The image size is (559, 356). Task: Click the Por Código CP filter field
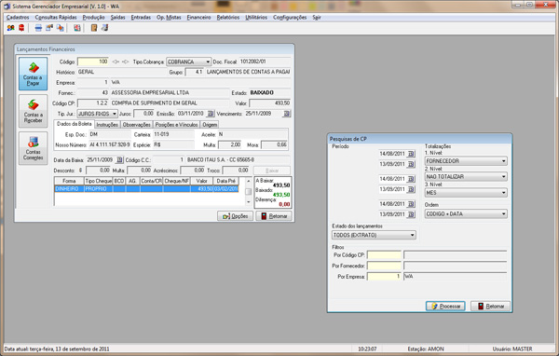(384, 255)
